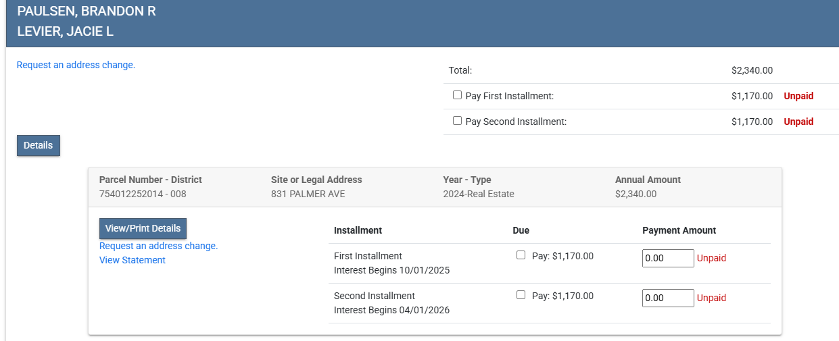
Task: Open the View Statement link
Action: [132, 260]
